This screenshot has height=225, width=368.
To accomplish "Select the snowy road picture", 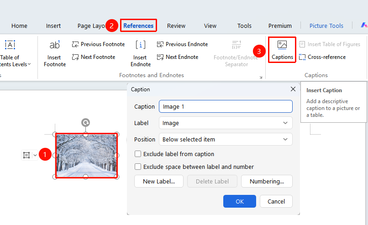I will tap(86, 156).
